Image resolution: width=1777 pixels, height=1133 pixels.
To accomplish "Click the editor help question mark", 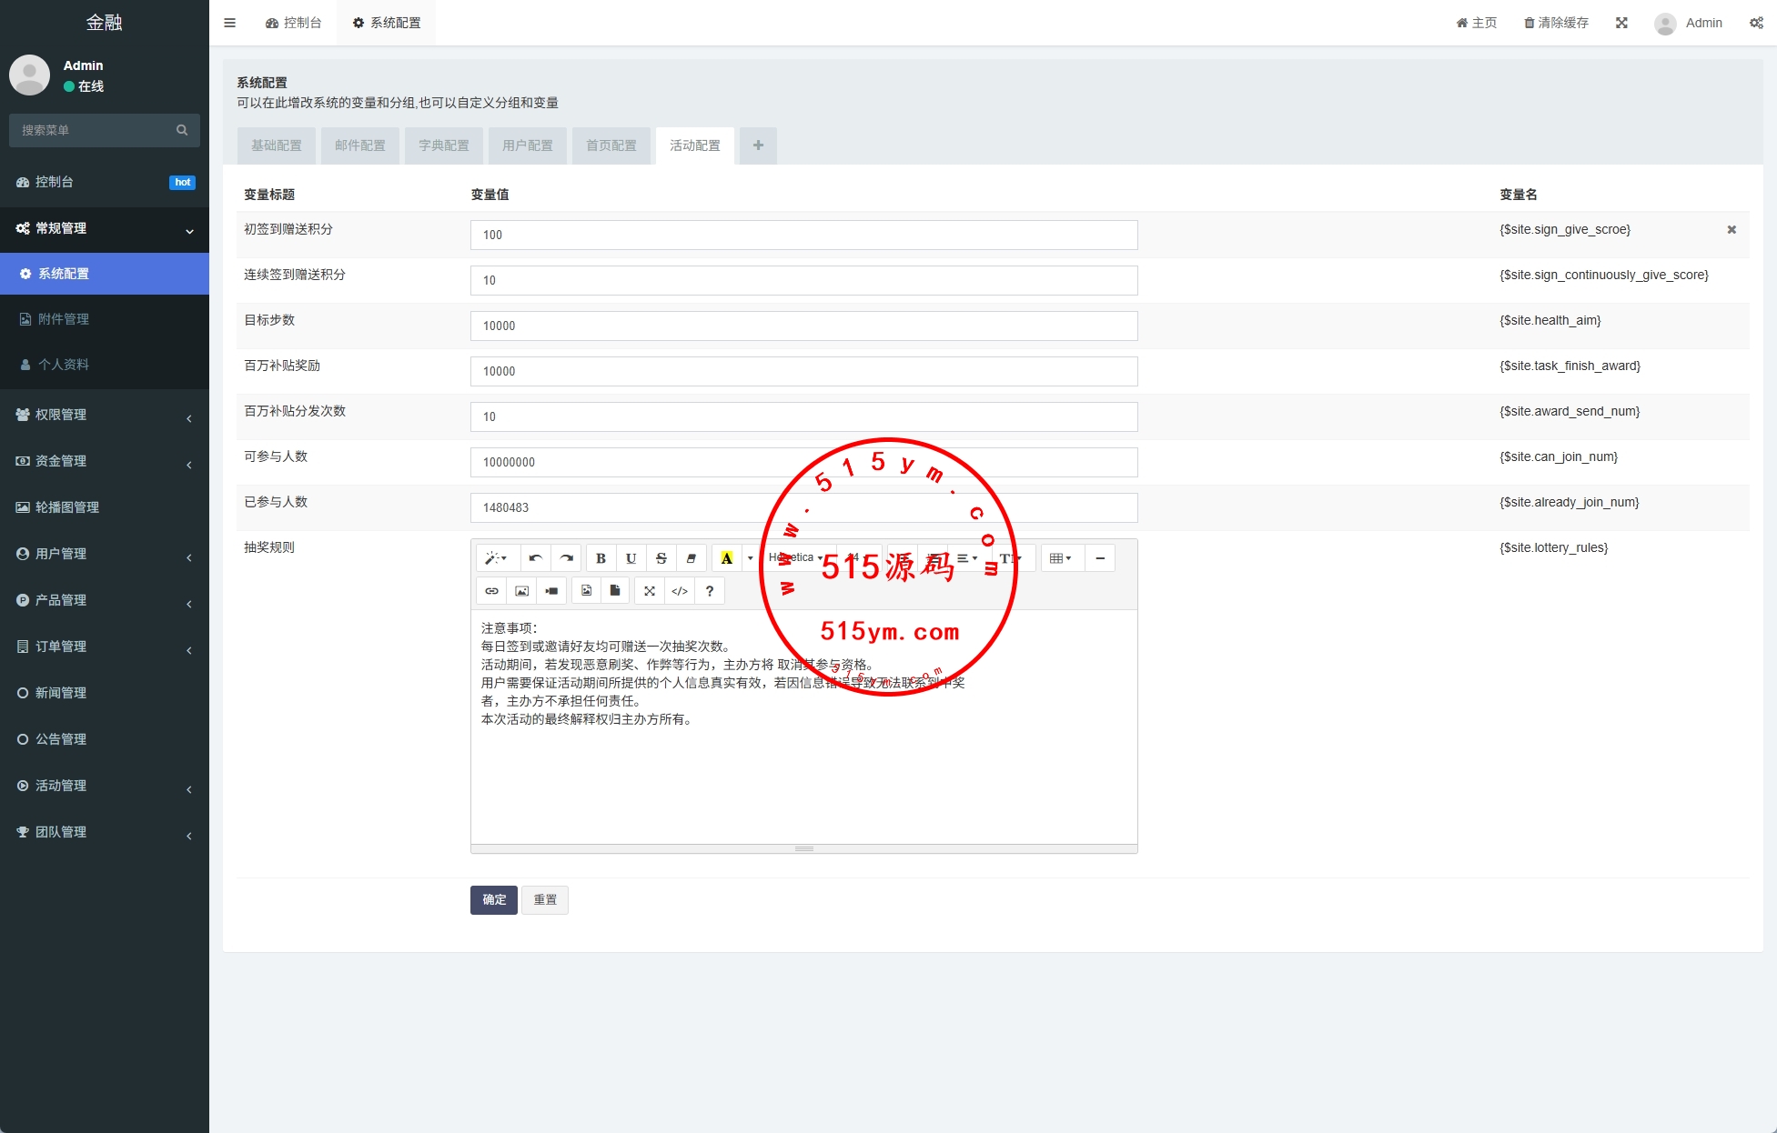I will tap(710, 591).
